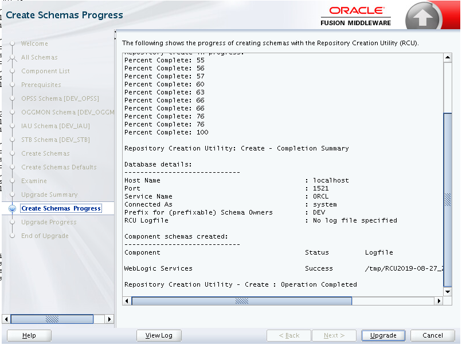Select the Welcome step in the sidebar
Screen dimensions: 462x345
34,43
